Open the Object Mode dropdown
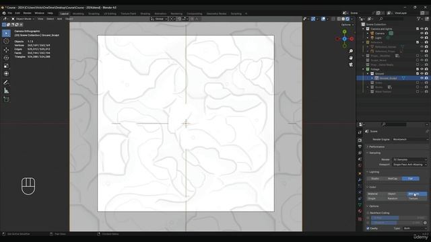 tap(23, 19)
